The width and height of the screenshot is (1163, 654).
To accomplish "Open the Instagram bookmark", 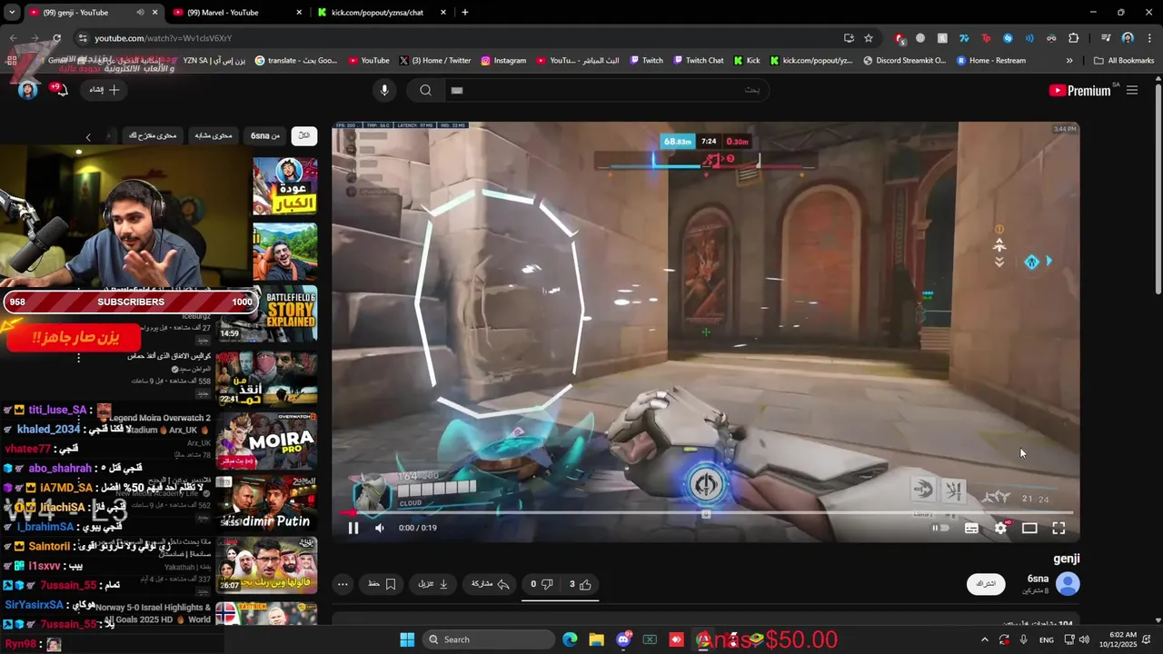I will tap(502, 61).
